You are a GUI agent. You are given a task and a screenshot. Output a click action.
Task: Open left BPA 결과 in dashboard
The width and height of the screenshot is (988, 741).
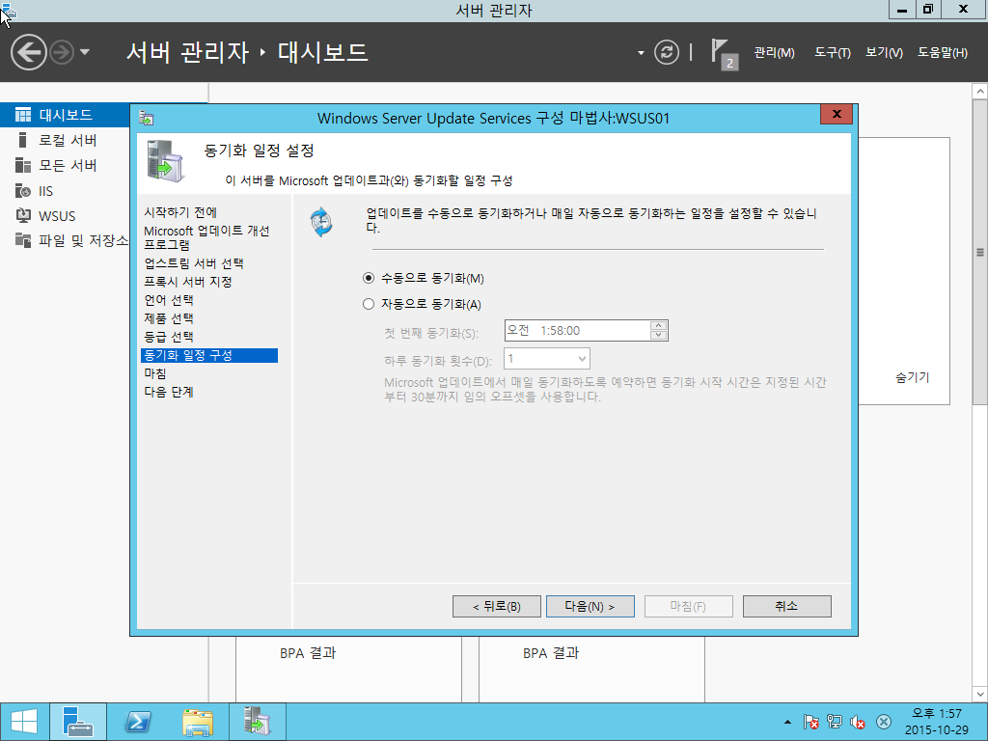(x=308, y=653)
